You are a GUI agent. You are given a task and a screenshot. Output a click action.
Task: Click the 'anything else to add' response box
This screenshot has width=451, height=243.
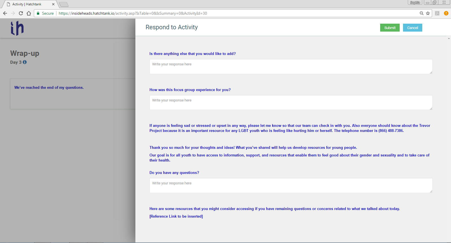point(291,67)
